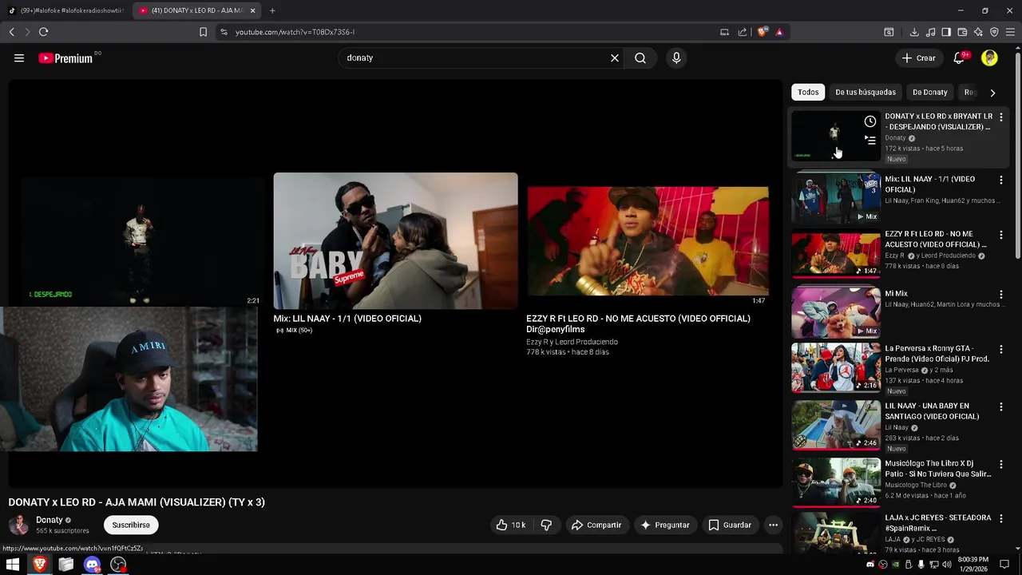Open options for DESPEJANDO sidebar video
This screenshot has width=1022, height=575.
click(x=1001, y=117)
